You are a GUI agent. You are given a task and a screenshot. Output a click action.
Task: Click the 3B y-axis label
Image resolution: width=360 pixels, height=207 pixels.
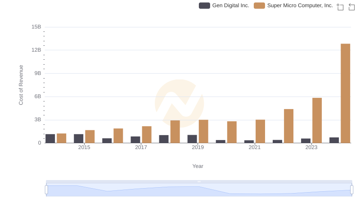tap(38, 119)
